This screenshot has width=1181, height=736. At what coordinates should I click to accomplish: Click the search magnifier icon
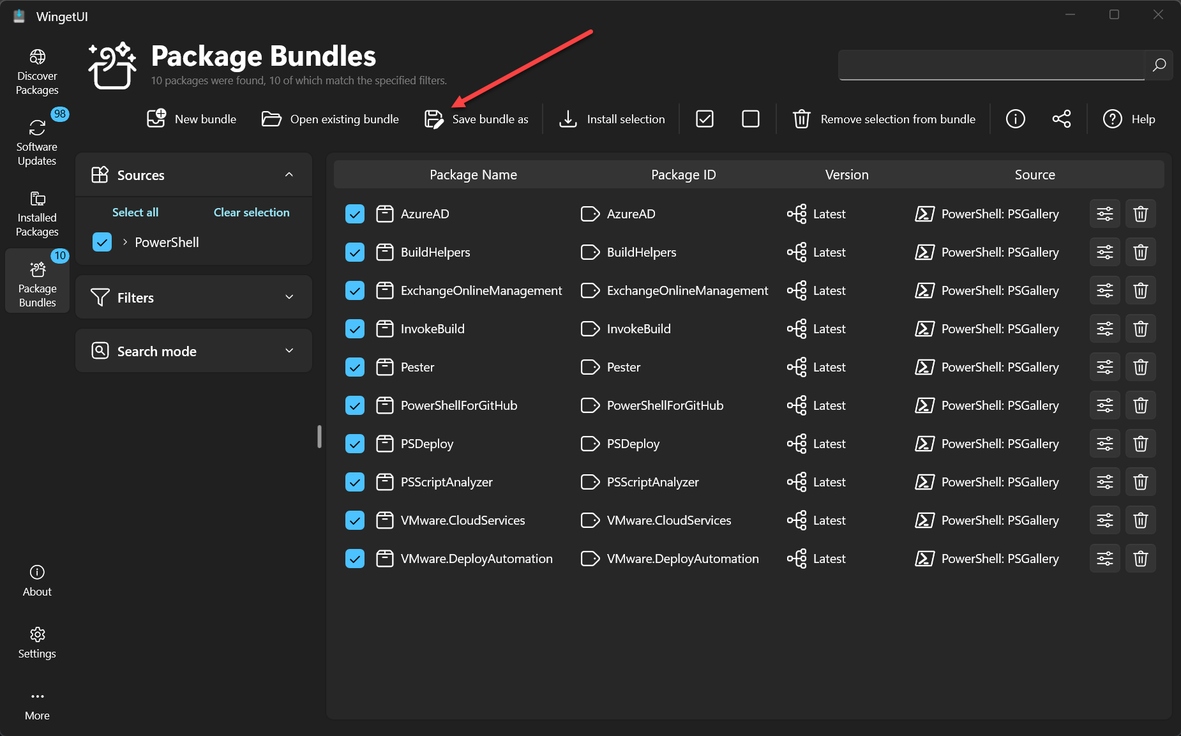[1159, 65]
